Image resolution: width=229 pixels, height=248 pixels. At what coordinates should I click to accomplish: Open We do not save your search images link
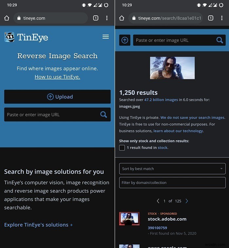point(192,117)
